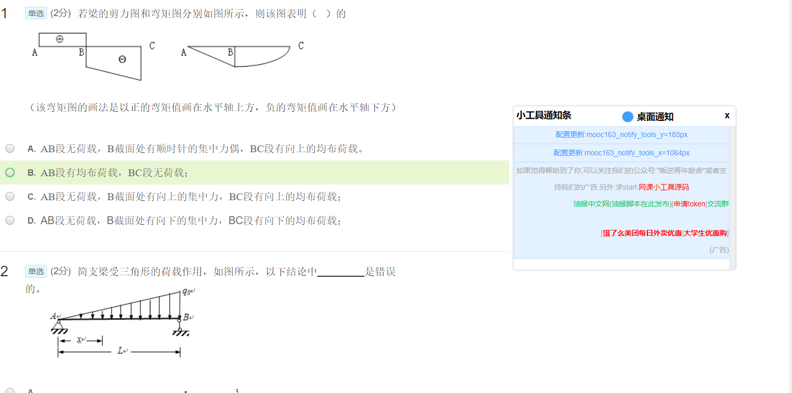The height and width of the screenshot is (393, 792).
Task: Click the 申请token link
Action: point(689,204)
